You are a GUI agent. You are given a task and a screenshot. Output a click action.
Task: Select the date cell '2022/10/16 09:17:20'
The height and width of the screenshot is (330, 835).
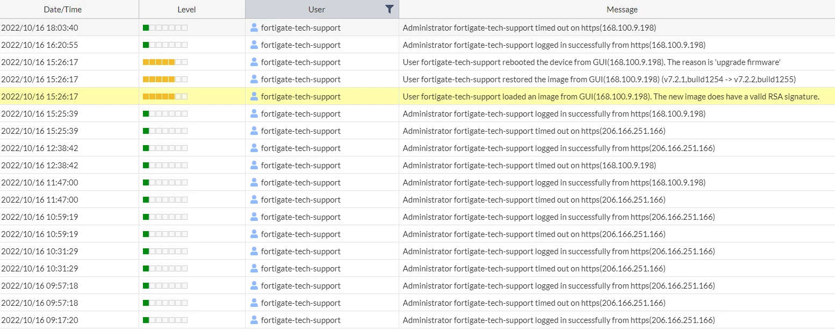tap(40, 320)
